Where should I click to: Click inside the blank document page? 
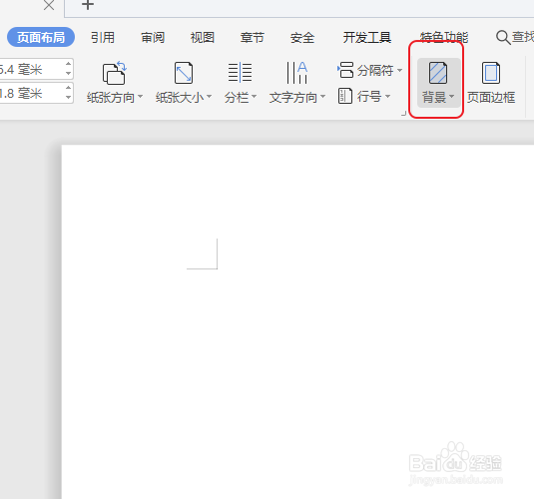pyautogui.click(x=297, y=322)
